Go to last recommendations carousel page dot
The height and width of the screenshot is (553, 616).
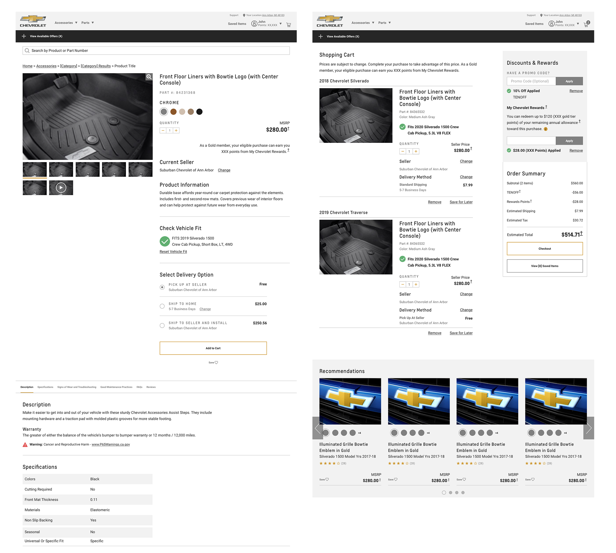(x=463, y=493)
